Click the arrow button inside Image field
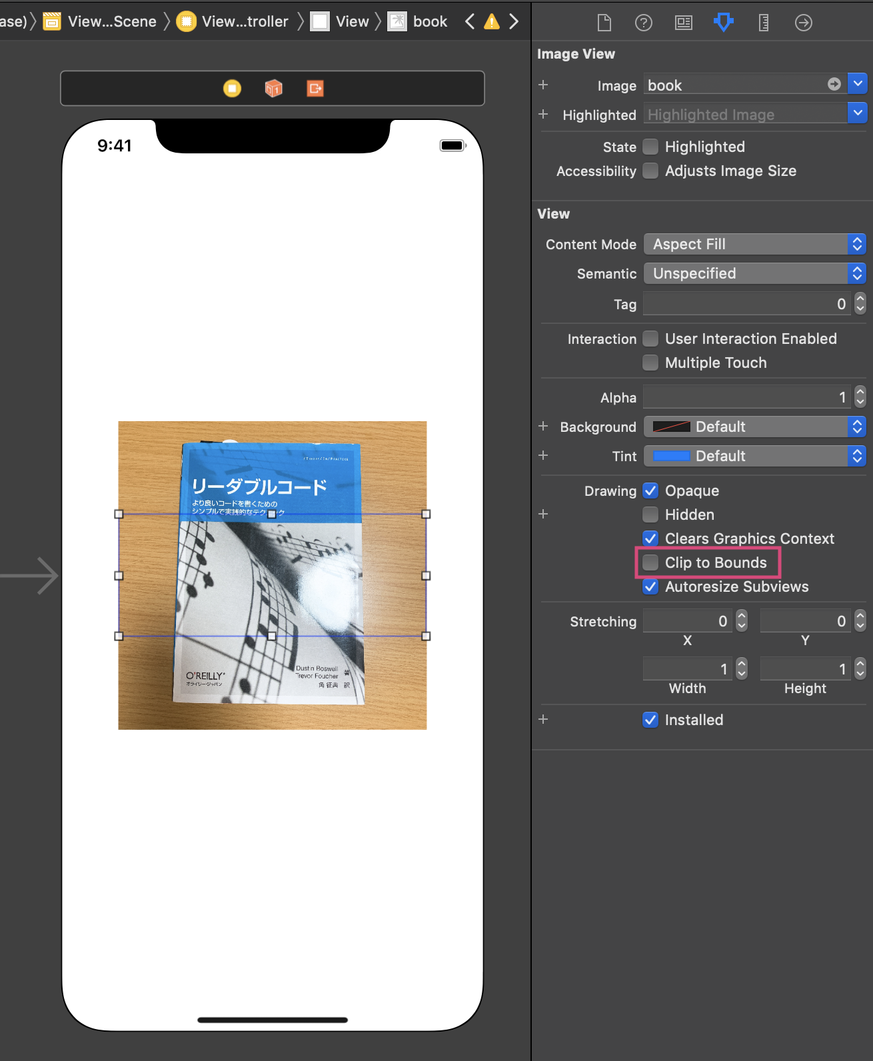This screenshot has width=873, height=1061. [834, 84]
